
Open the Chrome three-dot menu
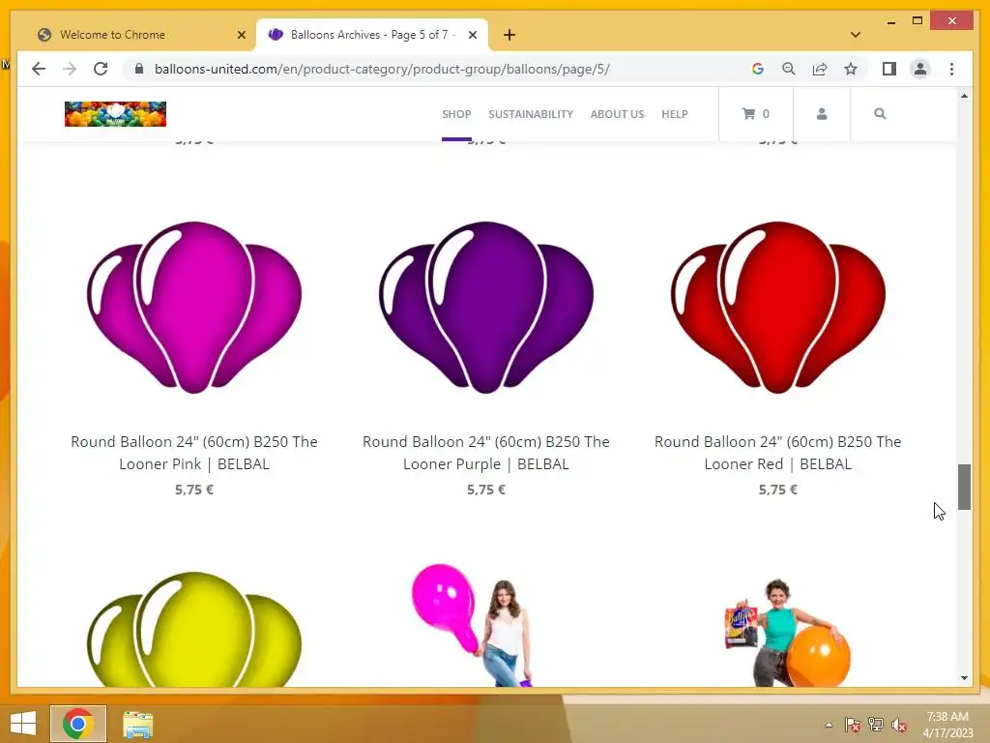(x=951, y=69)
